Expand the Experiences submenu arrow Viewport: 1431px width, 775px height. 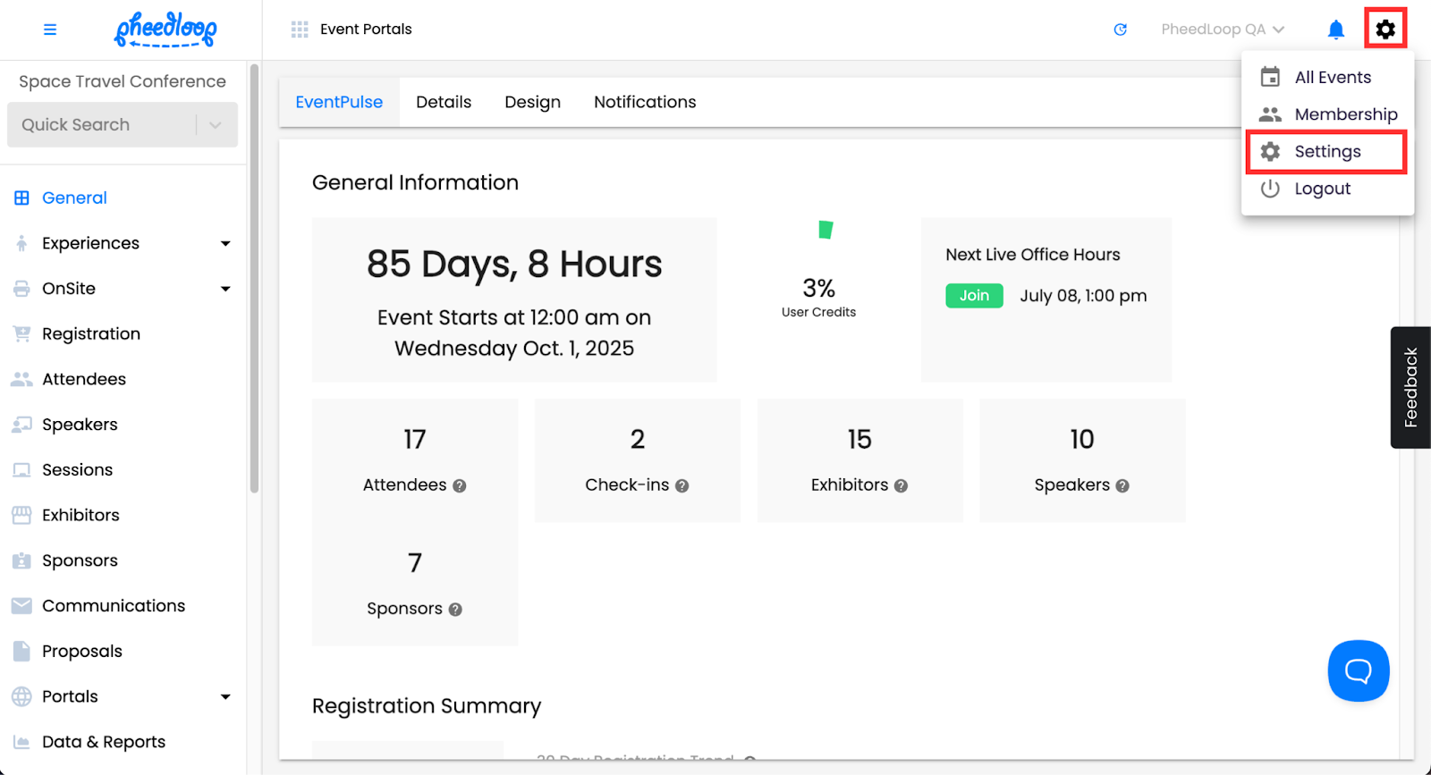point(225,243)
